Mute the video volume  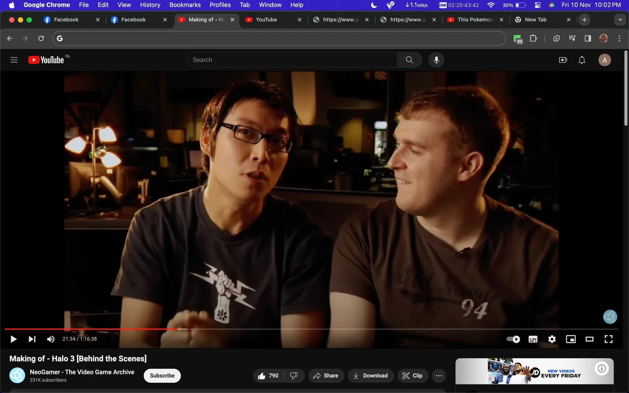(x=50, y=339)
